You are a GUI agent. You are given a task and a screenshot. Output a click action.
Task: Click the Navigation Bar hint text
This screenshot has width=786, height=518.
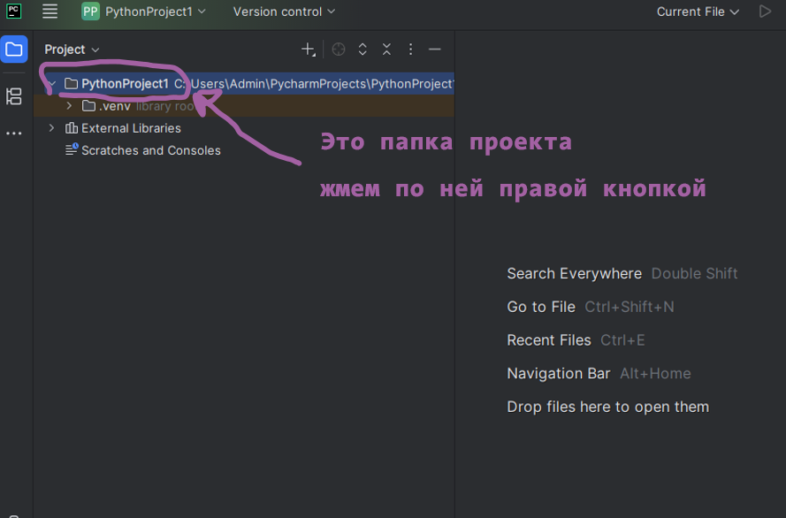tap(559, 373)
